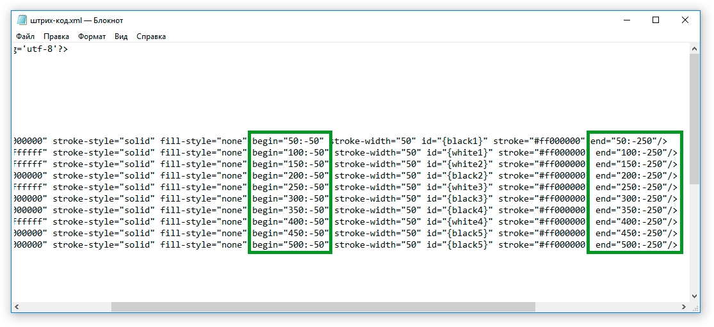Click the text id="{white2}"

(x=460, y=164)
